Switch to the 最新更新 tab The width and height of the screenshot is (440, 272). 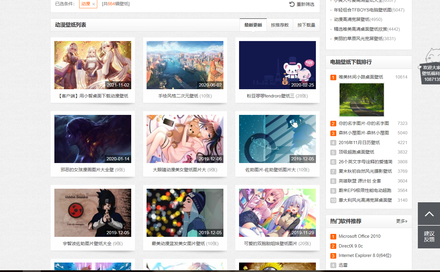tap(253, 25)
